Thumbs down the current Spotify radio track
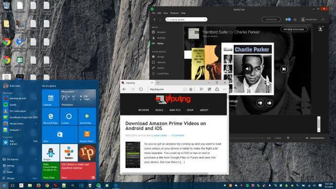 click(260, 103)
